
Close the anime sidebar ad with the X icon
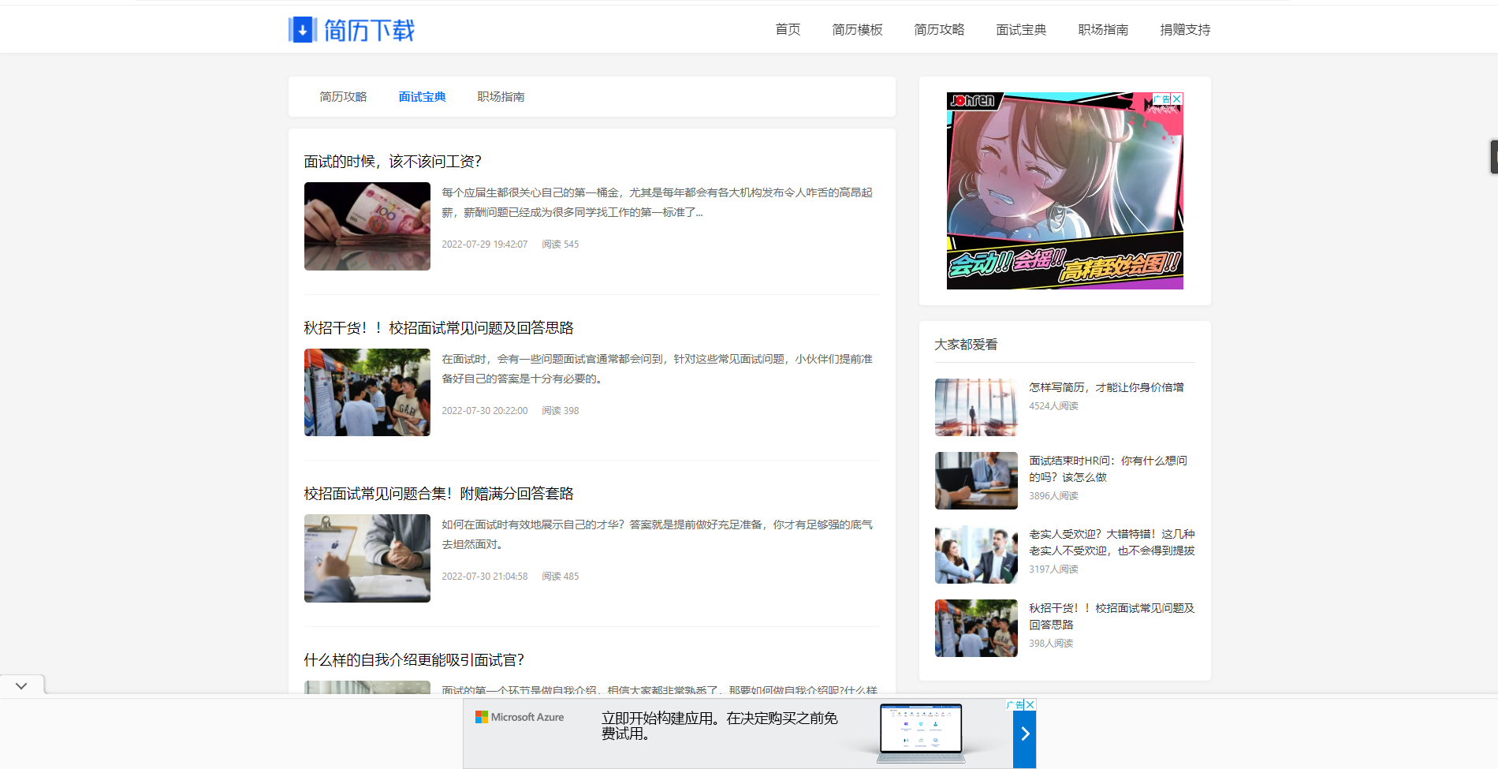[x=1176, y=98]
